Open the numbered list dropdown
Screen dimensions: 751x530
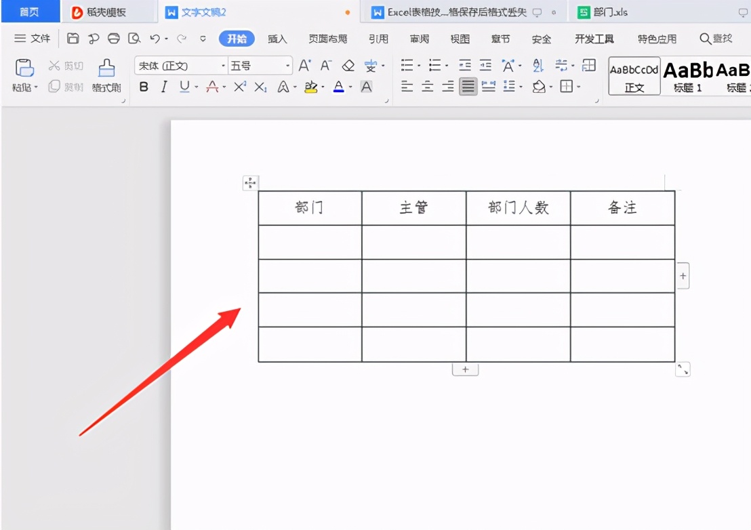click(x=447, y=66)
